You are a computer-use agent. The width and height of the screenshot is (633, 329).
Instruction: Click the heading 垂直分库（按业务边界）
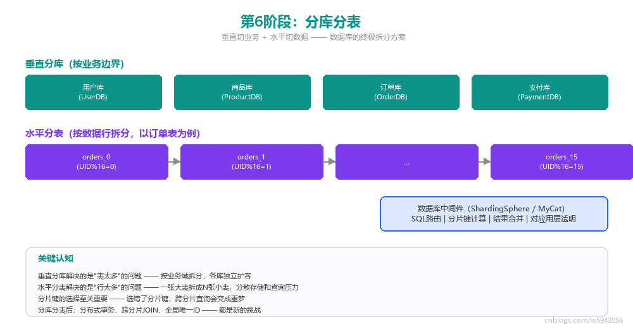click(x=75, y=64)
